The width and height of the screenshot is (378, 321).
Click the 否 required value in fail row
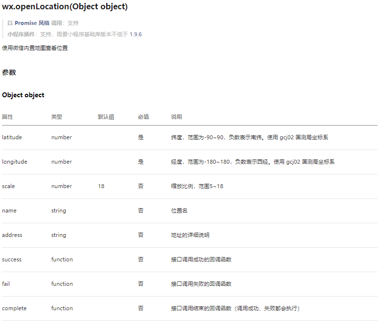click(141, 284)
